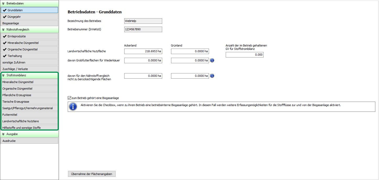
Task: Click info icon beside Nährstoffvergleich Flächen field
Action: [212, 76]
